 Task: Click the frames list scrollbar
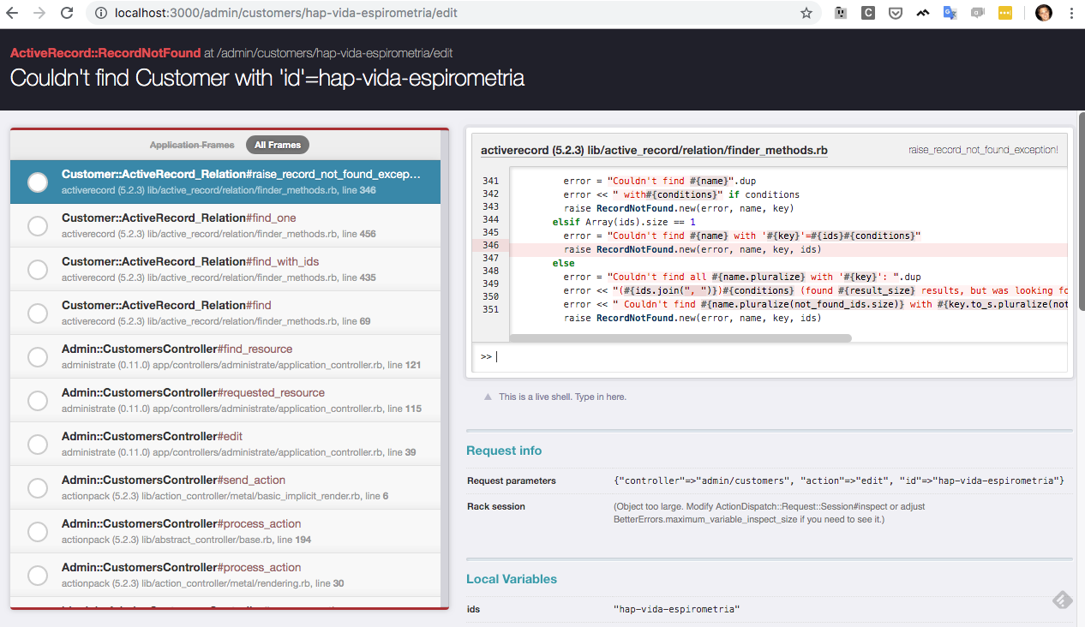coord(445,368)
